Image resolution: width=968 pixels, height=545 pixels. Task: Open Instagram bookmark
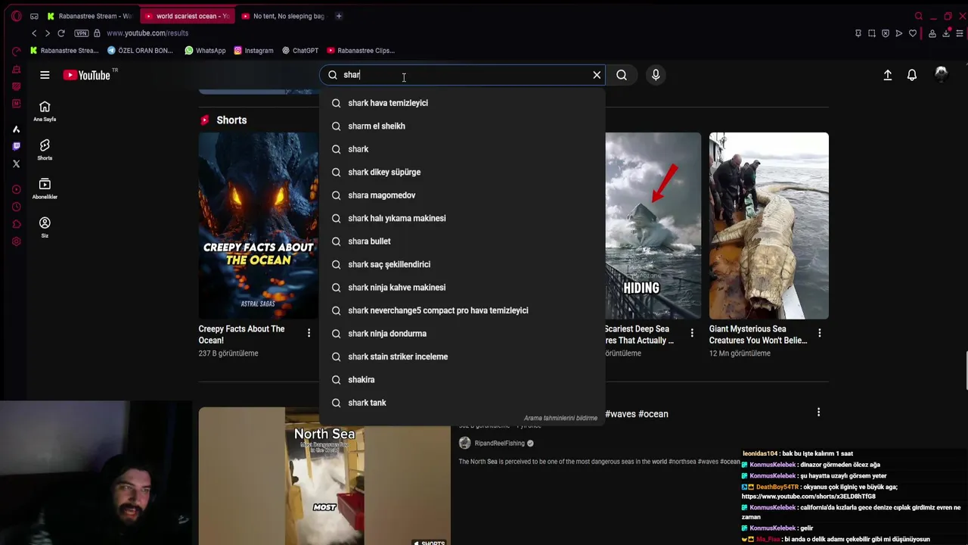pyautogui.click(x=253, y=51)
